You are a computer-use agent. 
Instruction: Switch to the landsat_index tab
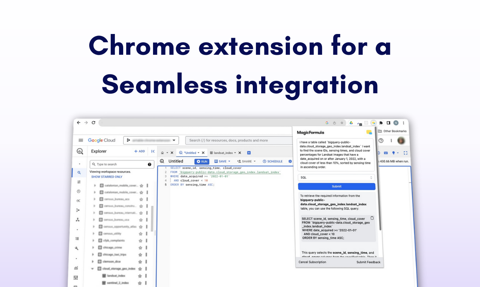click(x=223, y=153)
